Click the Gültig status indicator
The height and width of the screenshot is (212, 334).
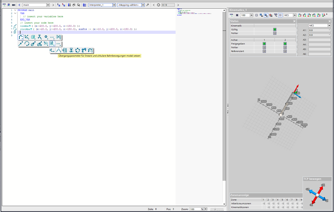[275, 29]
